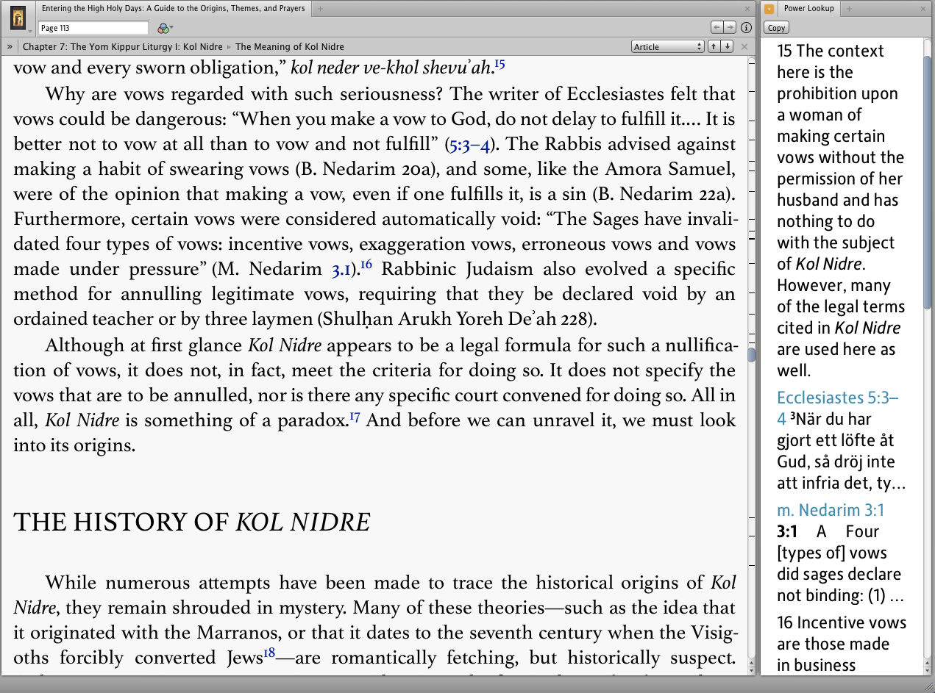Click the '3:1 A Four' Mishnah text
Image resolution: width=935 pixels, height=693 pixels.
coord(828,531)
